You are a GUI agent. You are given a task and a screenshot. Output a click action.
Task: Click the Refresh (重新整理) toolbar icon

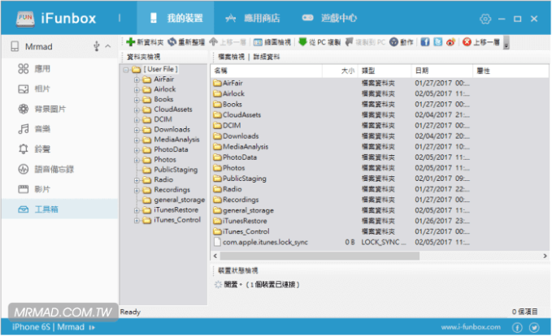(172, 42)
